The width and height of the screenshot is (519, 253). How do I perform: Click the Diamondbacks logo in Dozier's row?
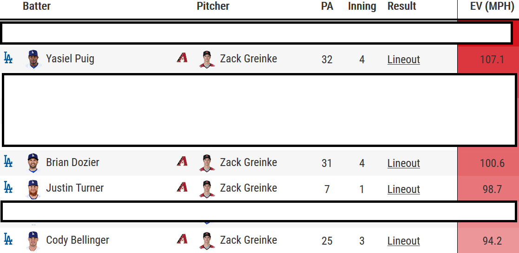pos(182,162)
